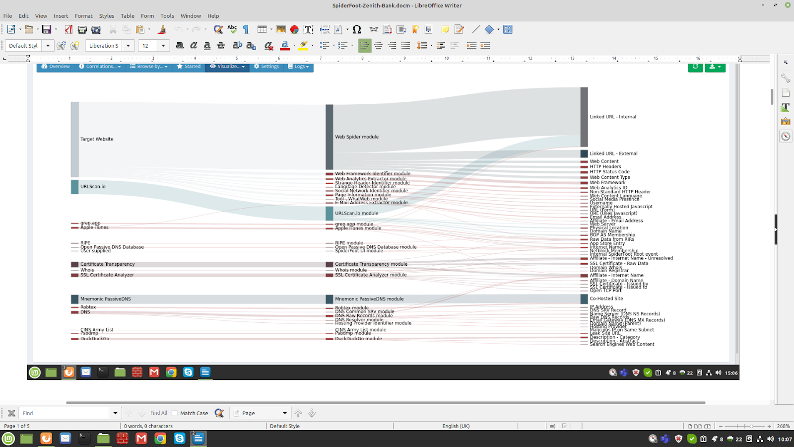Insert a bookmark using the bookmark icon
Image resolution: width=794 pixels, height=447 pixels.
415,29
